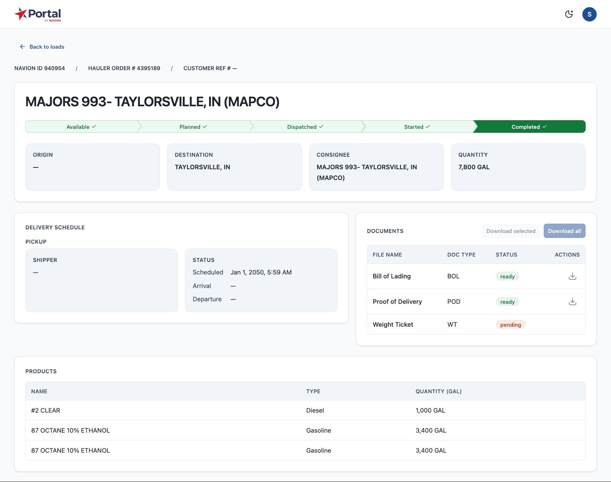Select the Planned status step
This screenshot has height=482, width=611.
click(193, 127)
